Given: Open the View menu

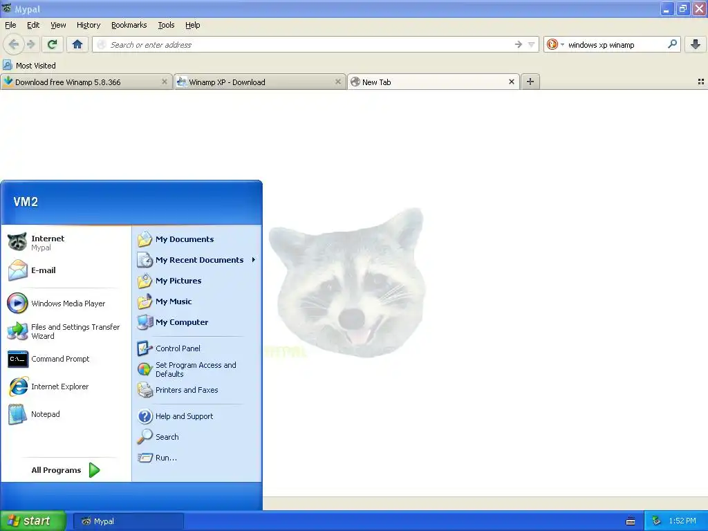Looking at the screenshot, I should click(58, 25).
